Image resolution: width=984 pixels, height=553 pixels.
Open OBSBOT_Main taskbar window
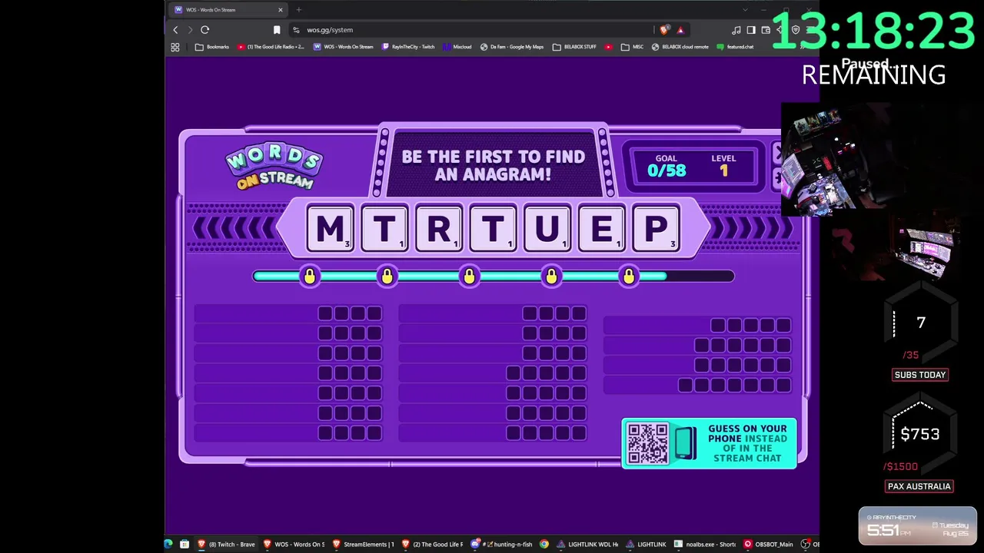768,545
